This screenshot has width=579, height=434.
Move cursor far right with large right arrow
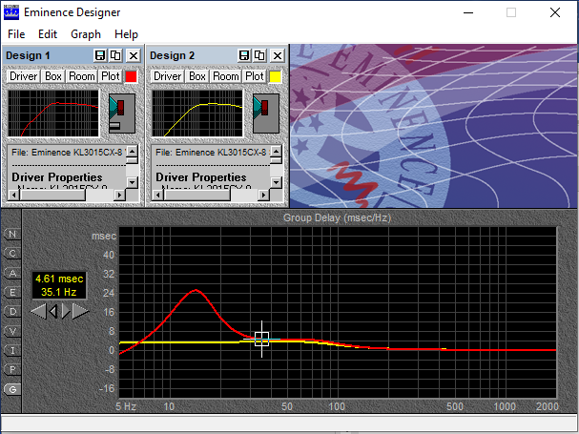point(80,311)
